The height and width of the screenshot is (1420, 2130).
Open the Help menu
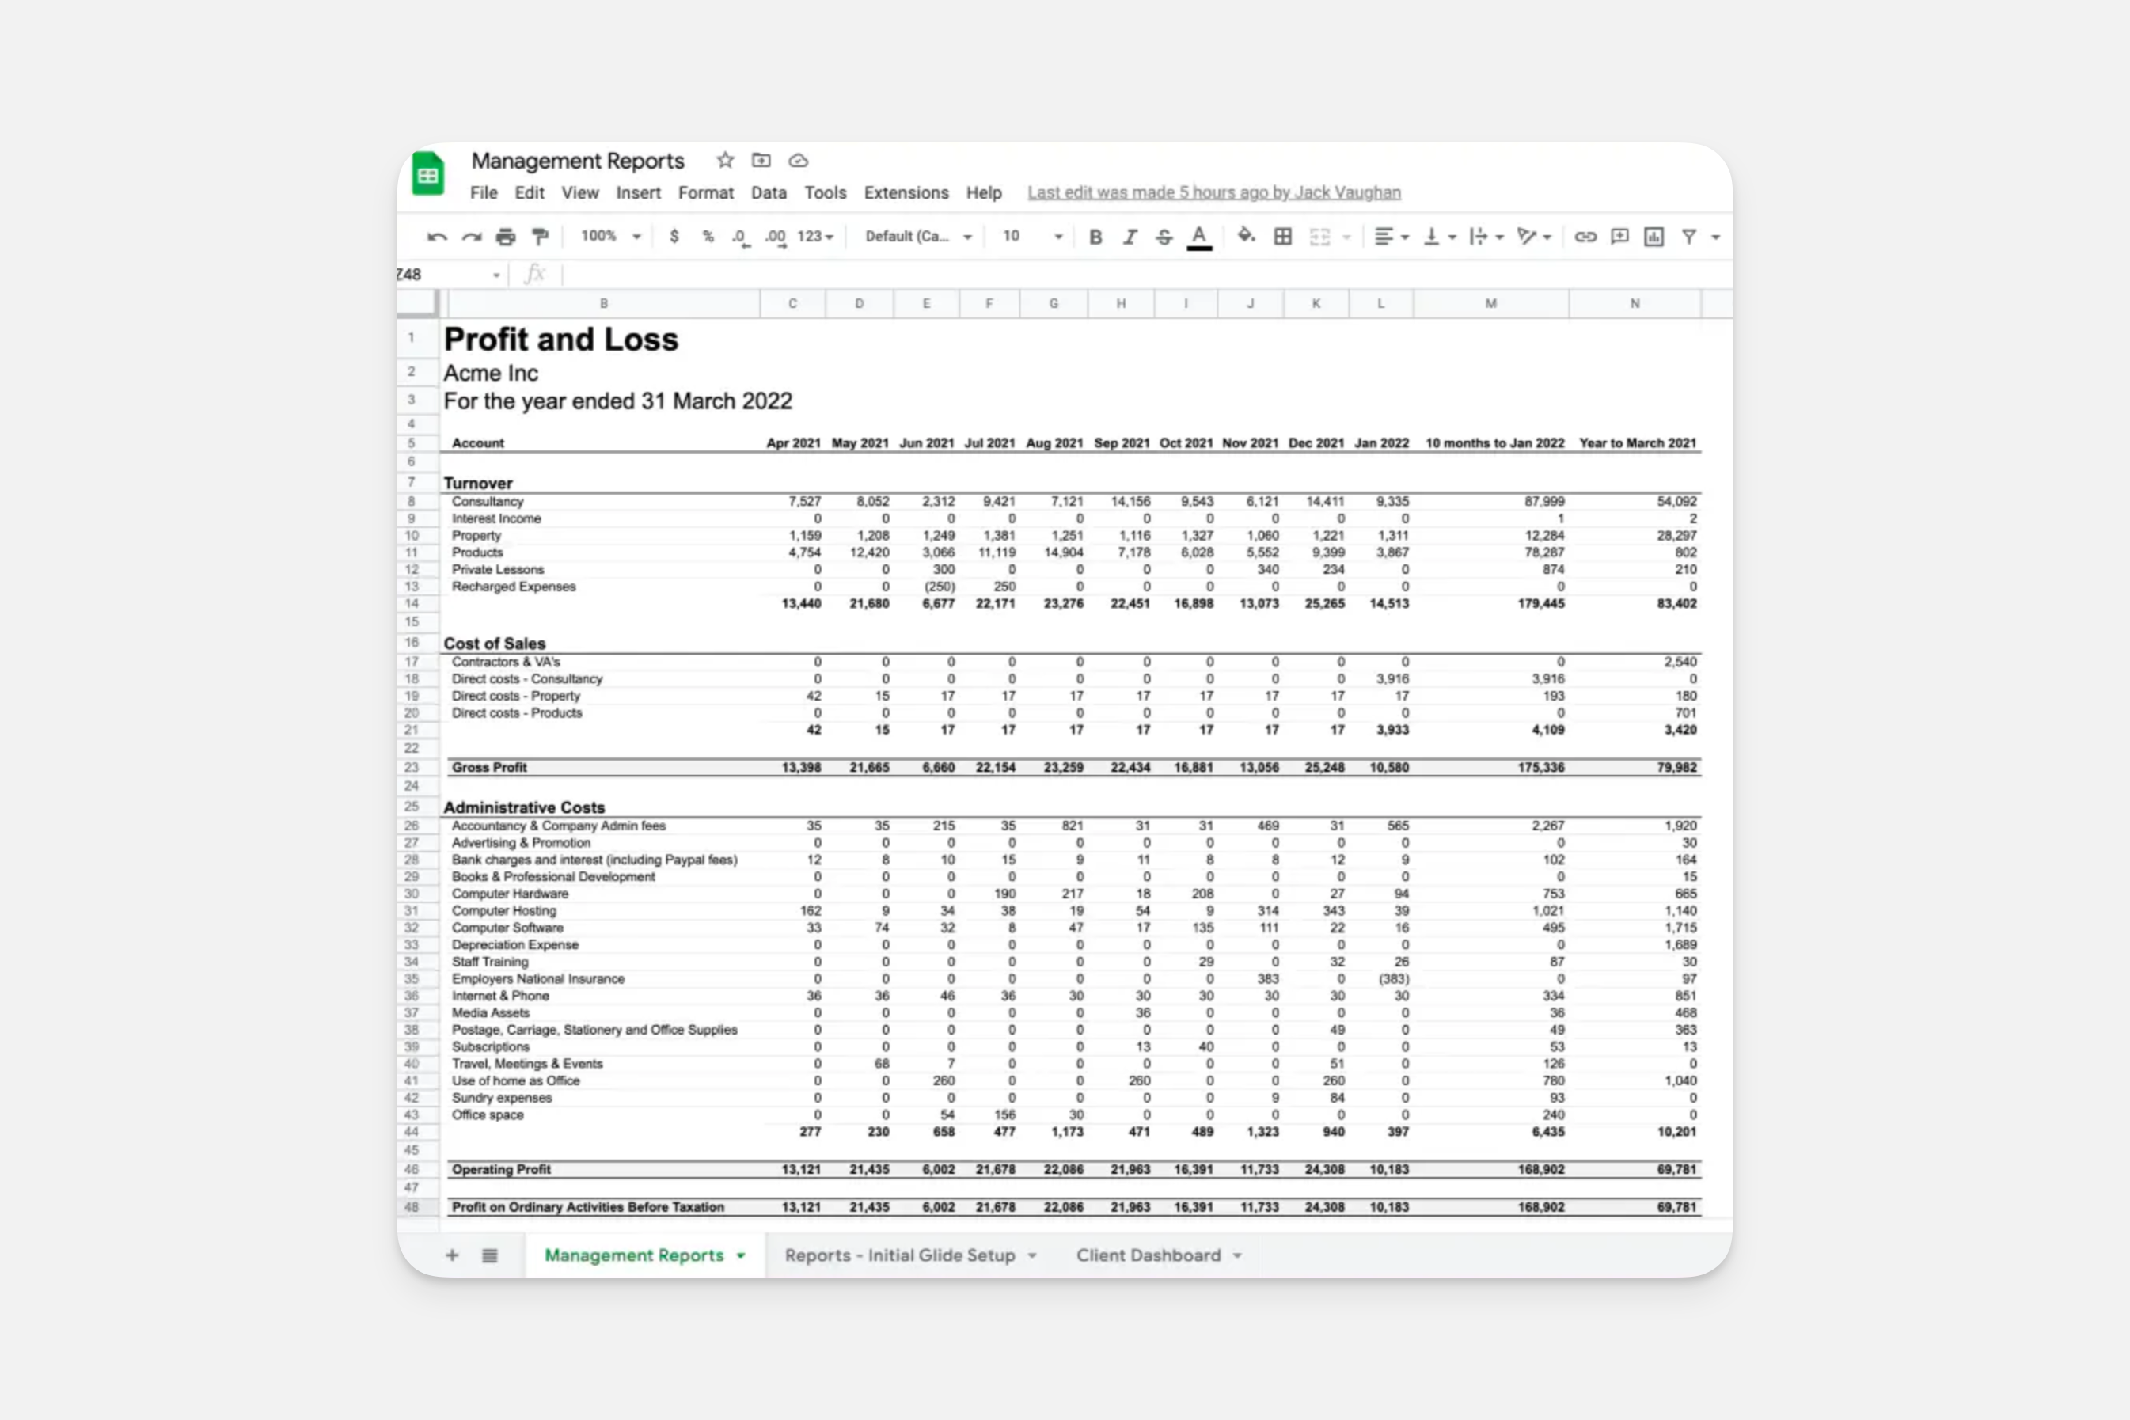coord(984,193)
